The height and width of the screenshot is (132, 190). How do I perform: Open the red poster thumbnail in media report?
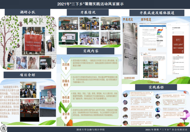(178, 45)
